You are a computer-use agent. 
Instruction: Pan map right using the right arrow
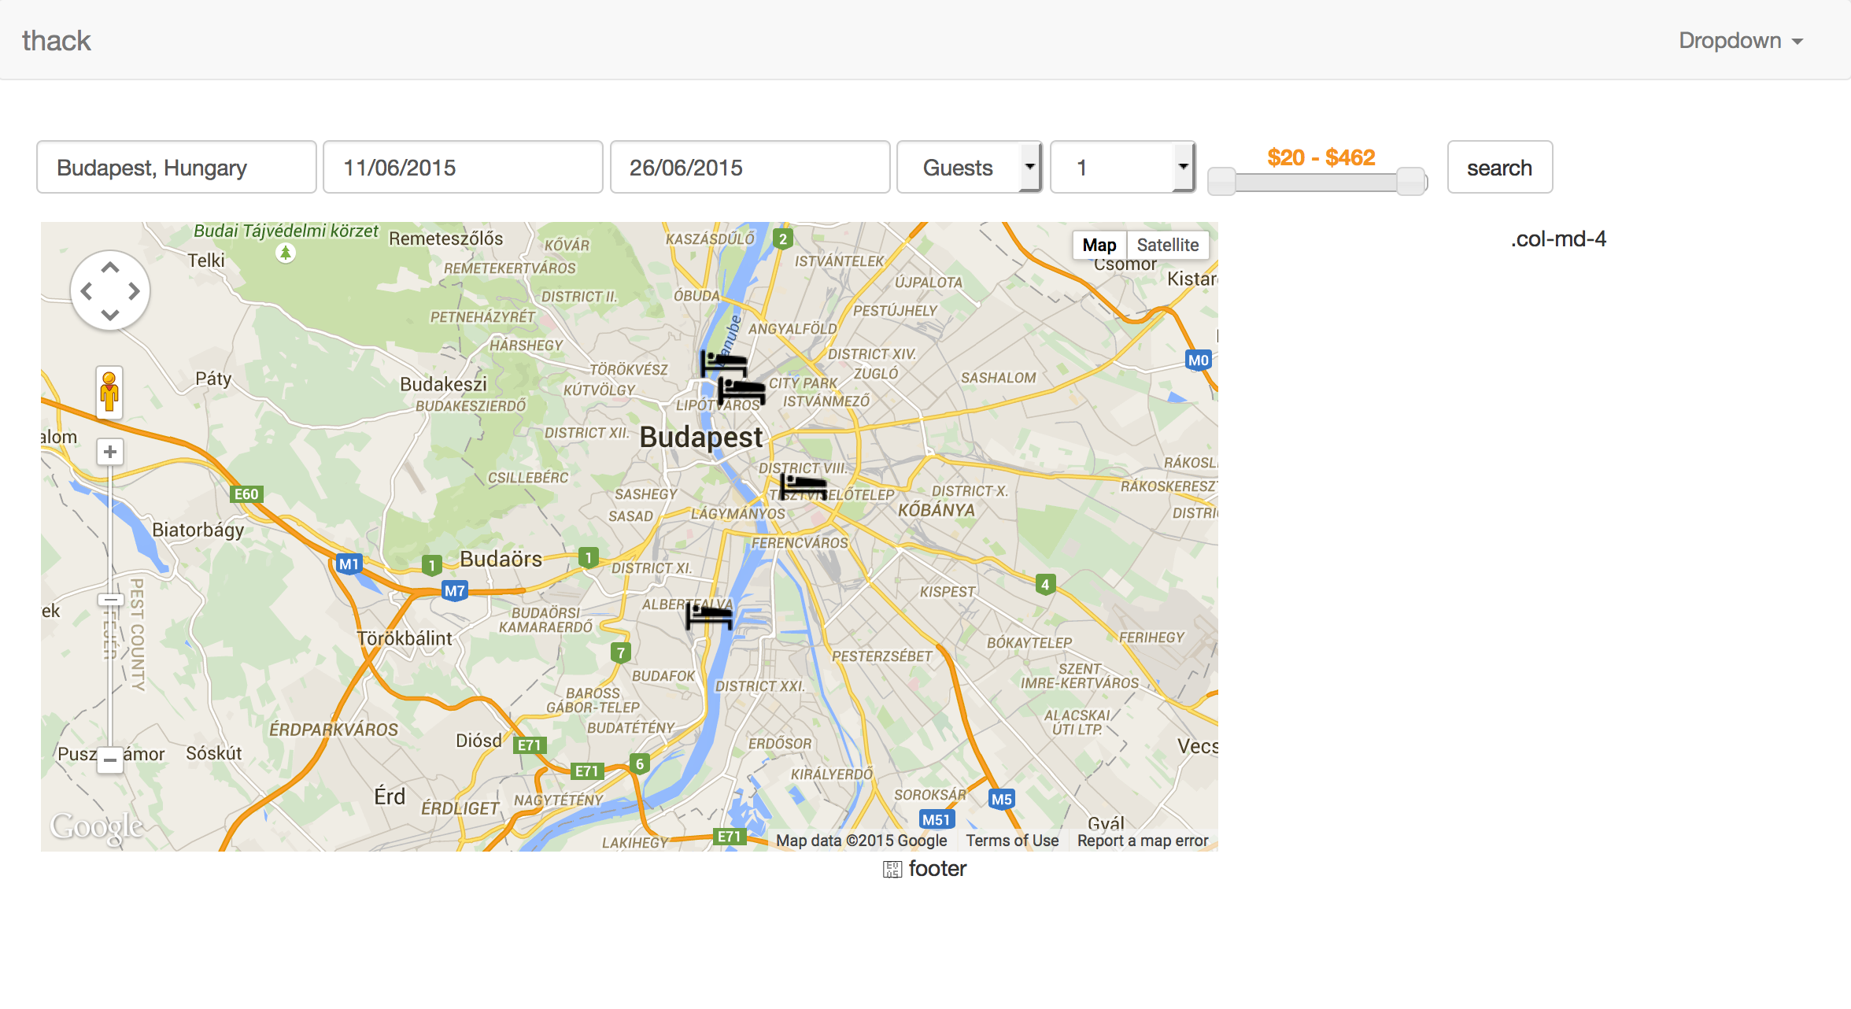135,291
